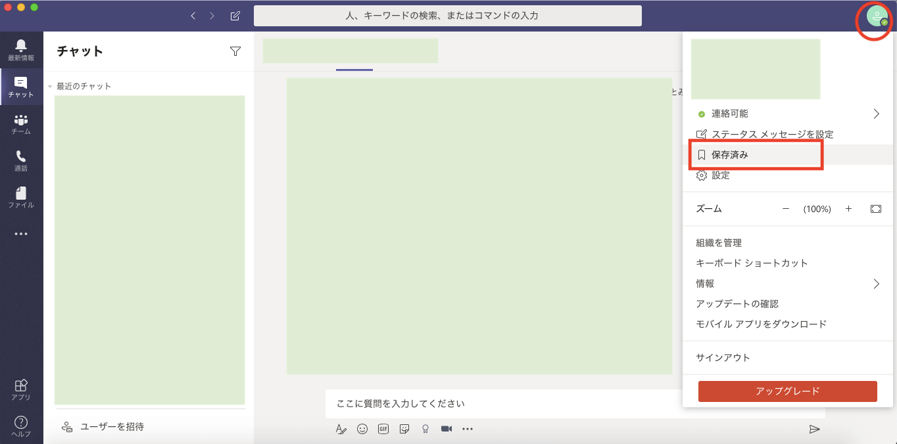Open the GIF picker icon
This screenshot has width=897, height=444.
(x=383, y=429)
